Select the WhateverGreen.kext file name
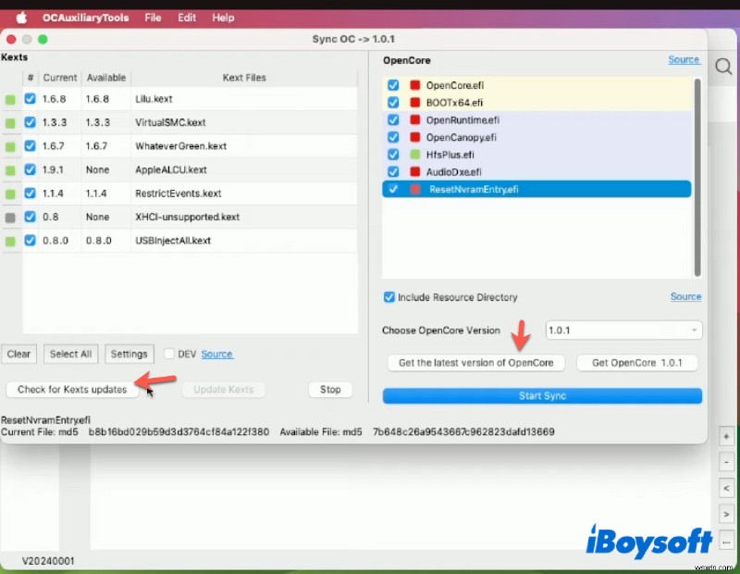 [180, 146]
